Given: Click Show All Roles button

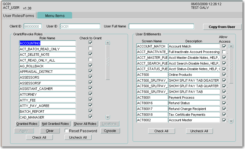Looking at the screenshot, I should [x=85, y=124].
